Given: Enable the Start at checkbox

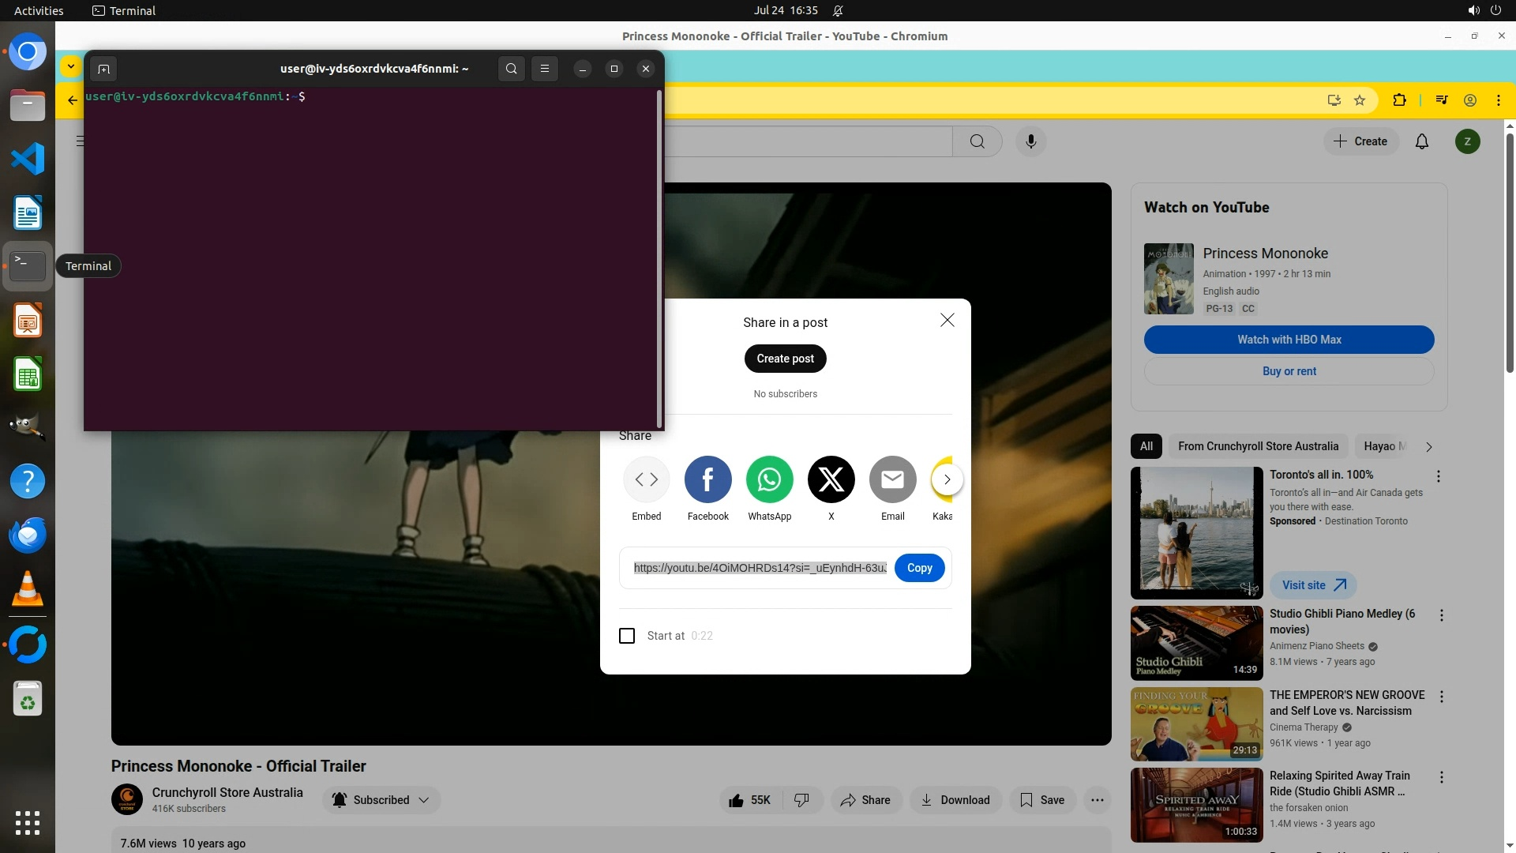Looking at the screenshot, I should (x=627, y=636).
